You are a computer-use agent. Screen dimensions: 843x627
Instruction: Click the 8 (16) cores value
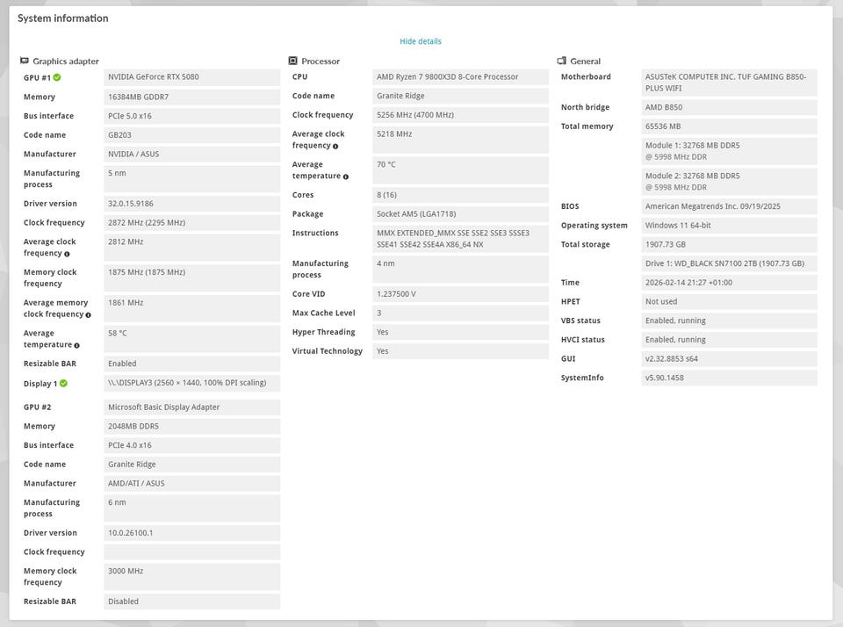(x=461, y=195)
